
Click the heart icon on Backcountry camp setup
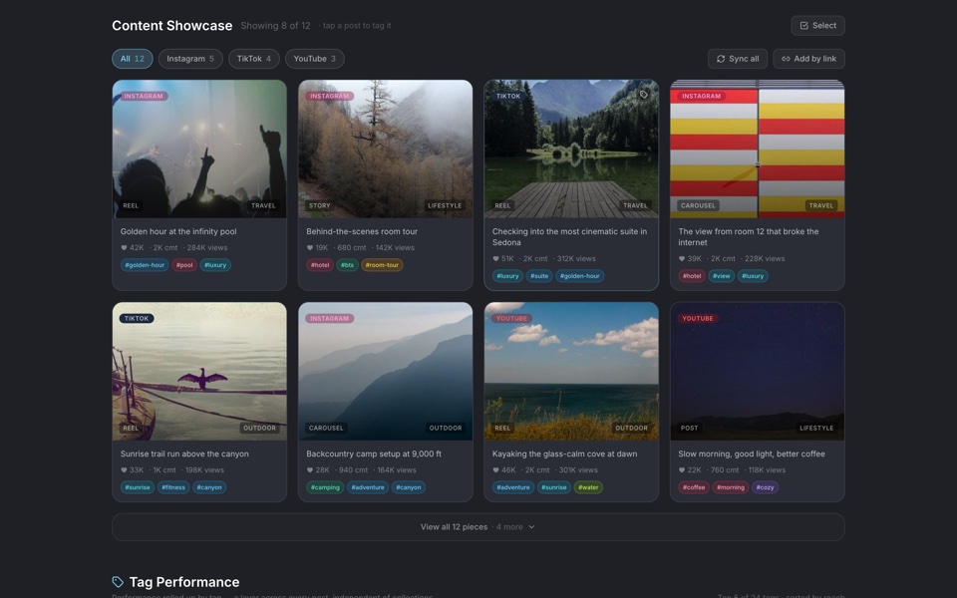click(x=310, y=469)
